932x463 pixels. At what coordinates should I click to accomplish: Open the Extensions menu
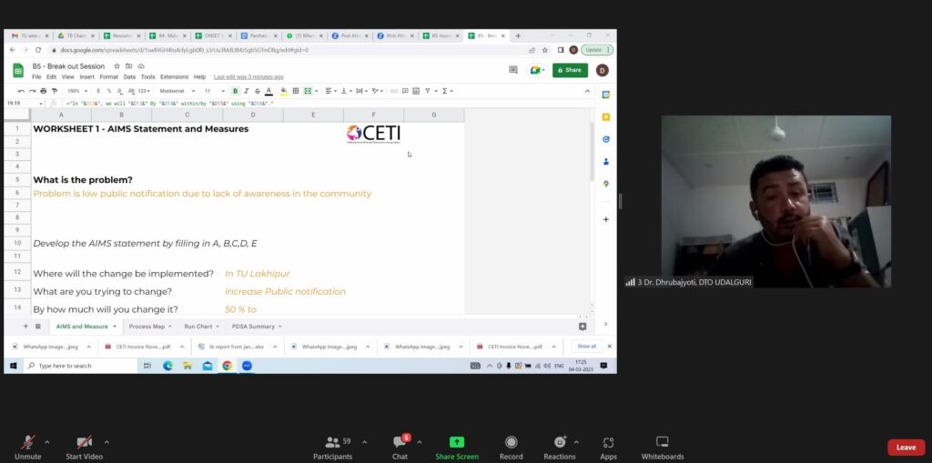click(x=174, y=77)
